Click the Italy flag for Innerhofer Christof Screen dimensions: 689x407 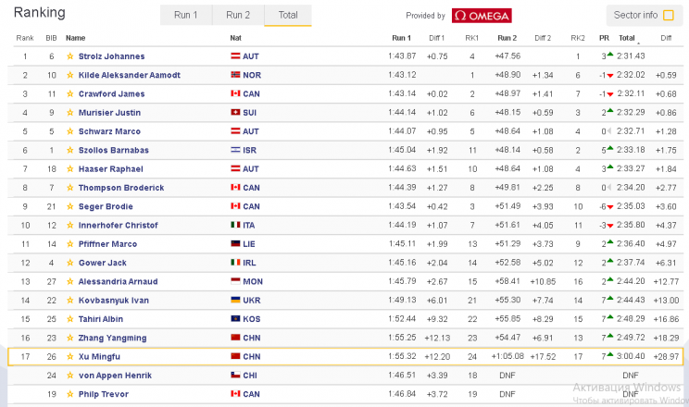pos(235,225)
